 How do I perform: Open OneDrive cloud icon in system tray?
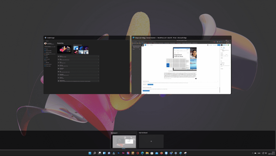[255, 153]
